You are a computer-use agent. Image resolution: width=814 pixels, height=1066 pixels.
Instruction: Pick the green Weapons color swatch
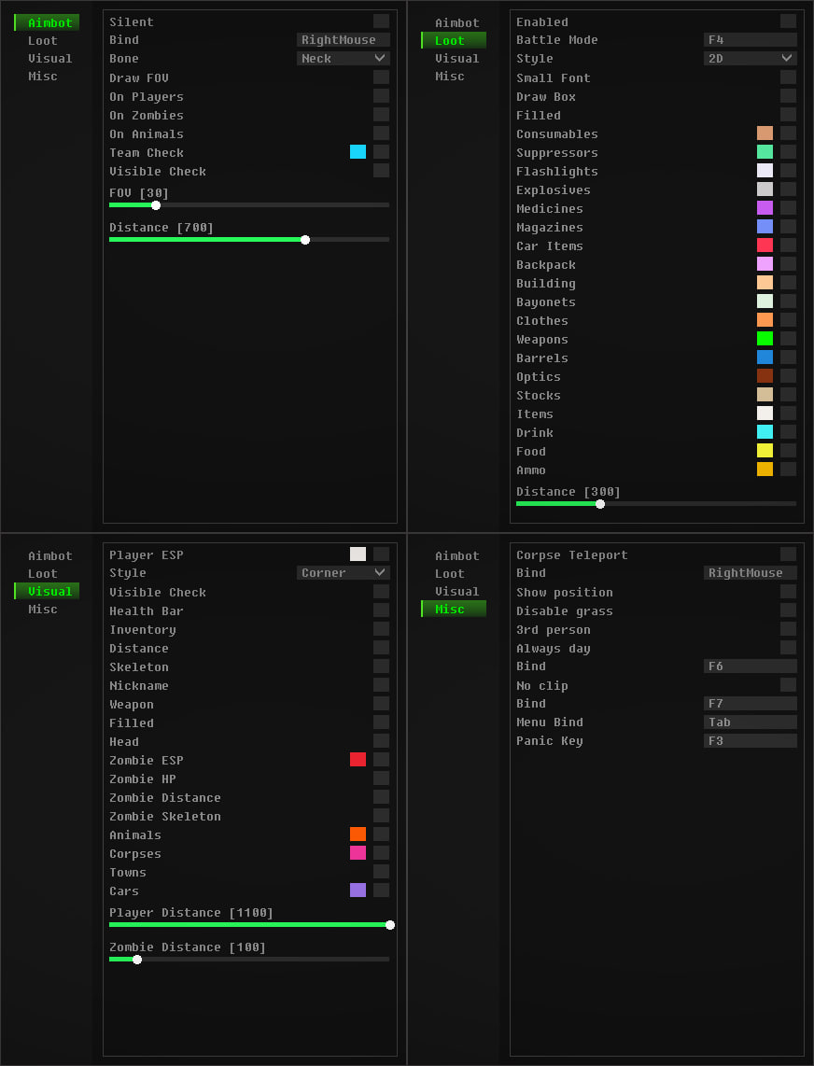coord(765,339)
